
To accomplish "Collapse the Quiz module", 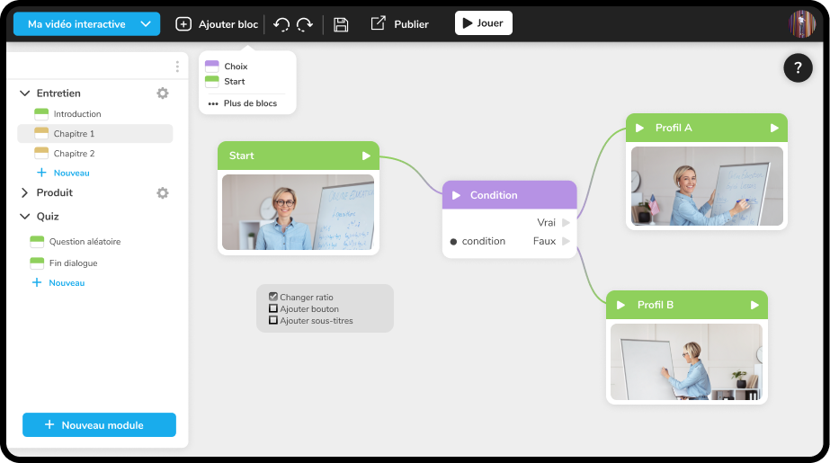I will (x=24, y=217).
